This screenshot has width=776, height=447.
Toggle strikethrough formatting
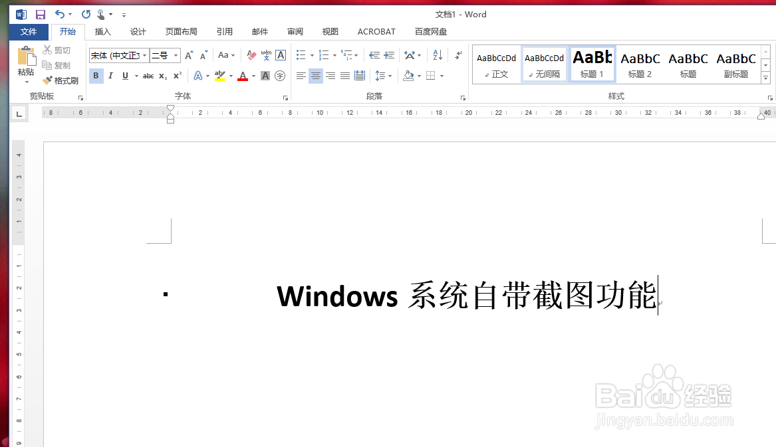coord(148,76)
